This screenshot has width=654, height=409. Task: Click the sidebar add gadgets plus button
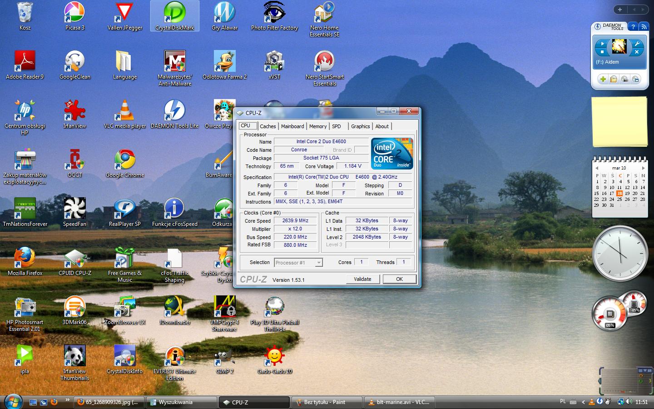[x=619, y=9]
